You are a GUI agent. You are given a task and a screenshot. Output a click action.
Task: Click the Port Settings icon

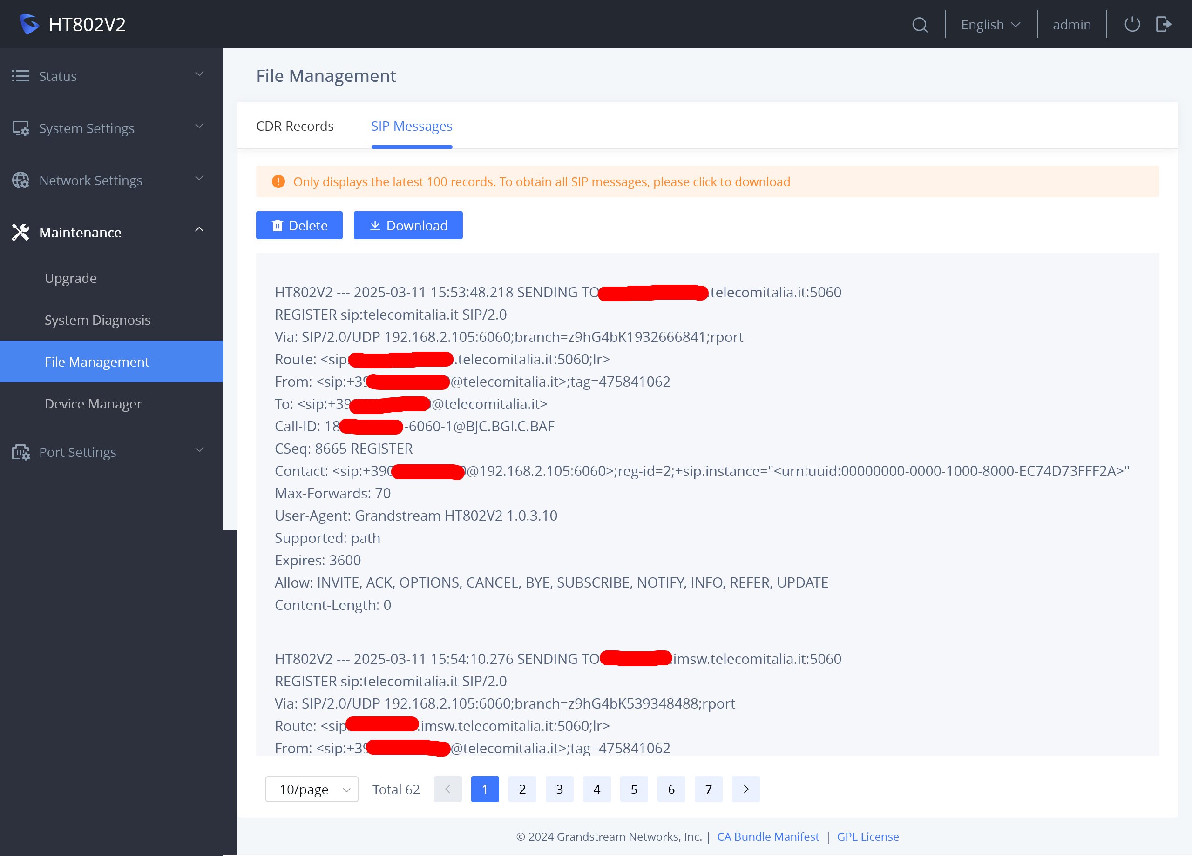(x=20, y=452)
